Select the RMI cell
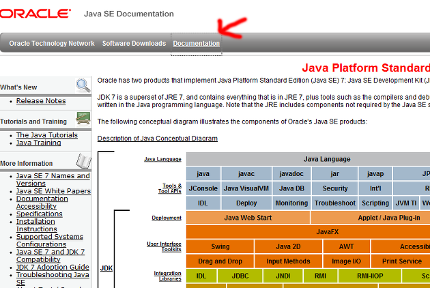The height and width of the screenshot is (288, 430). 320,276
